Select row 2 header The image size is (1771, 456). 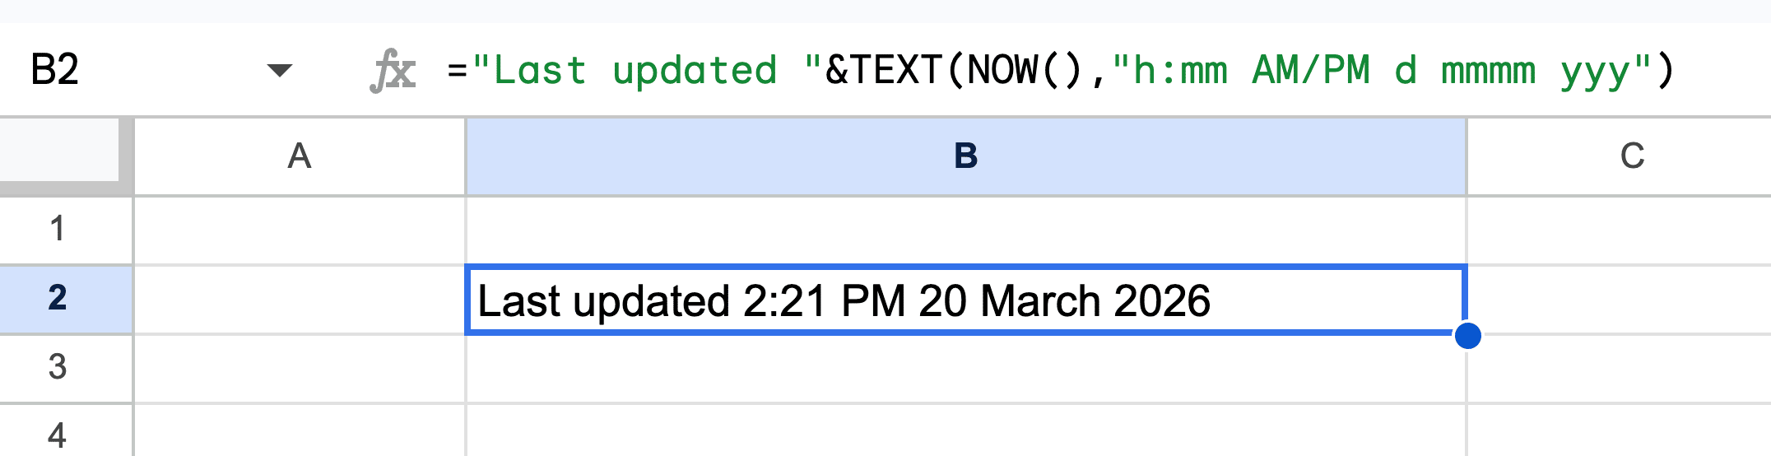[58, 298]
